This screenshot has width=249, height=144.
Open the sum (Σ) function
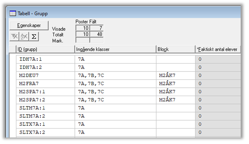(34, 37)
